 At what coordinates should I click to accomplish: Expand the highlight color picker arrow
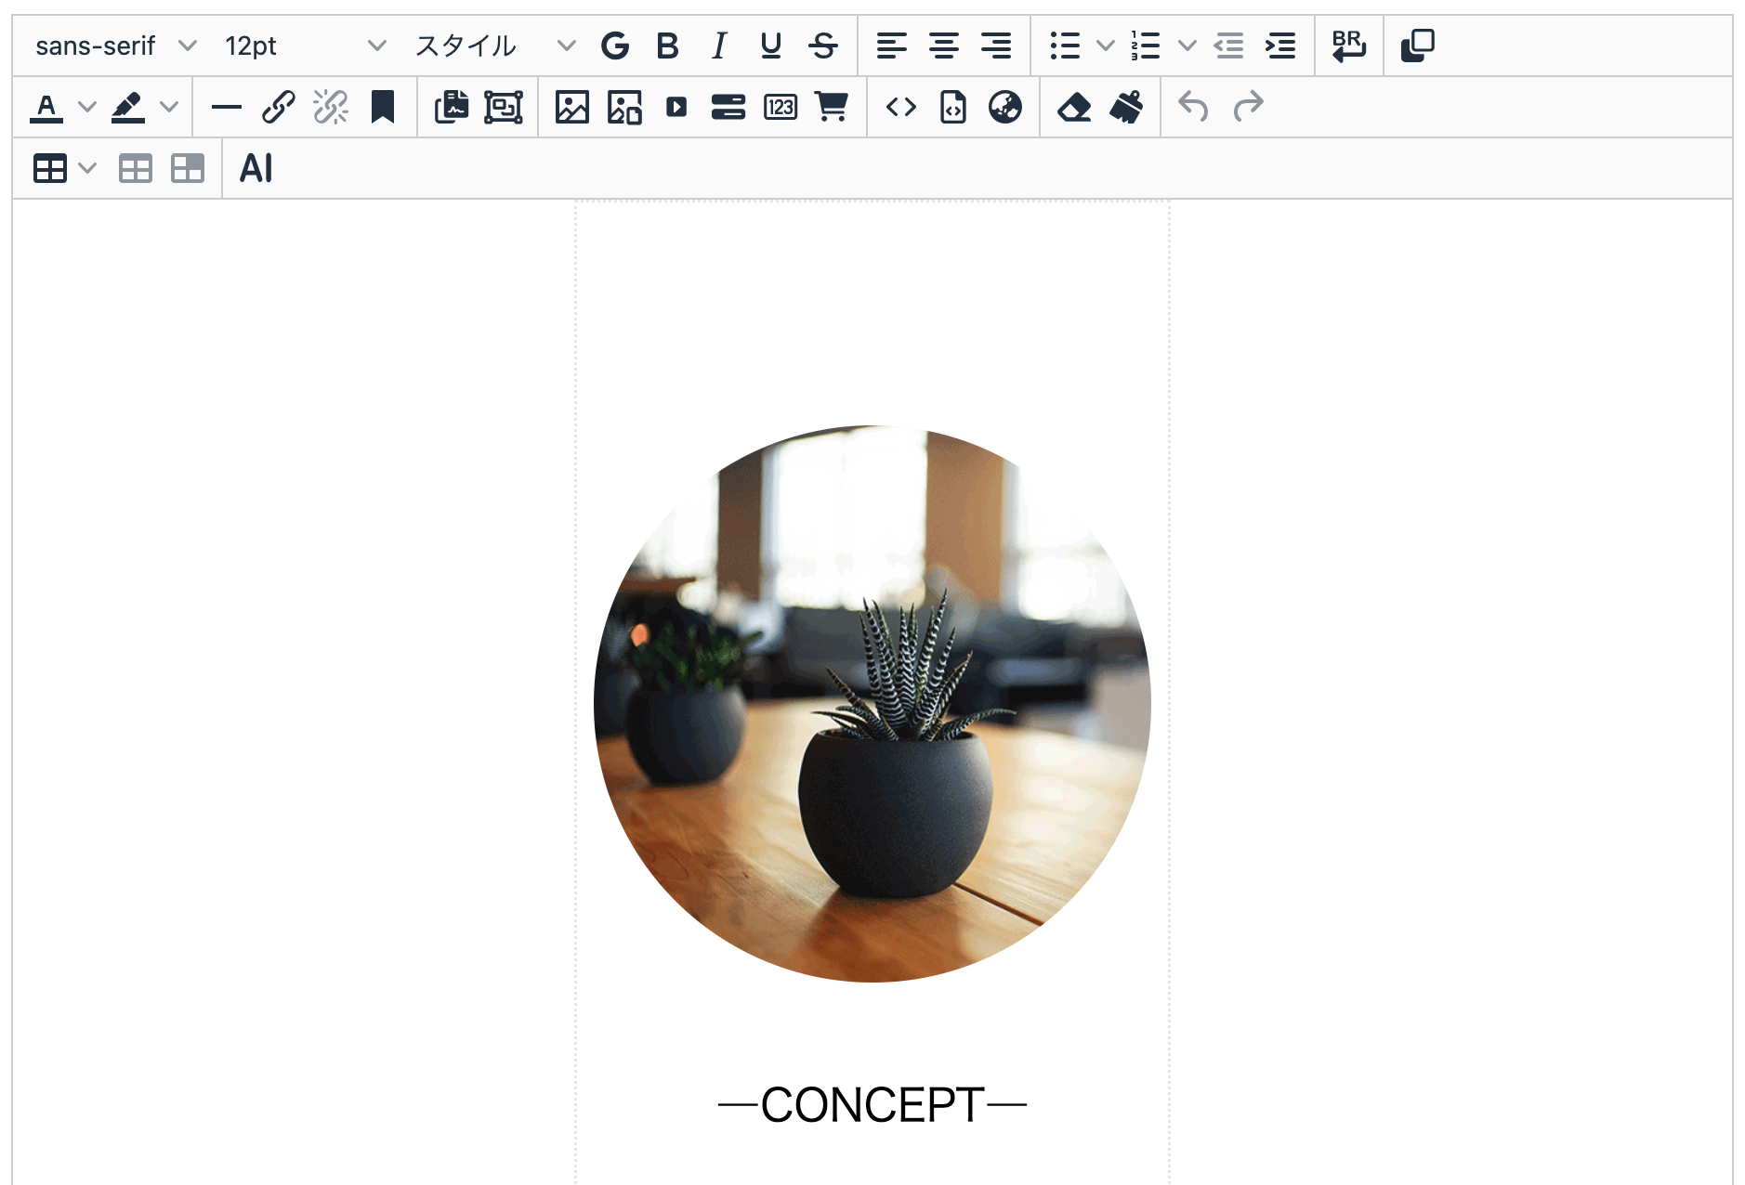pyautogui.click(x=169, y=108)
